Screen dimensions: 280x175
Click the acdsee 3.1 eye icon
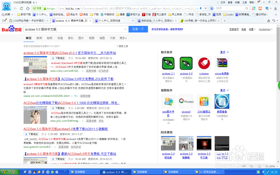tap(168, 63)
